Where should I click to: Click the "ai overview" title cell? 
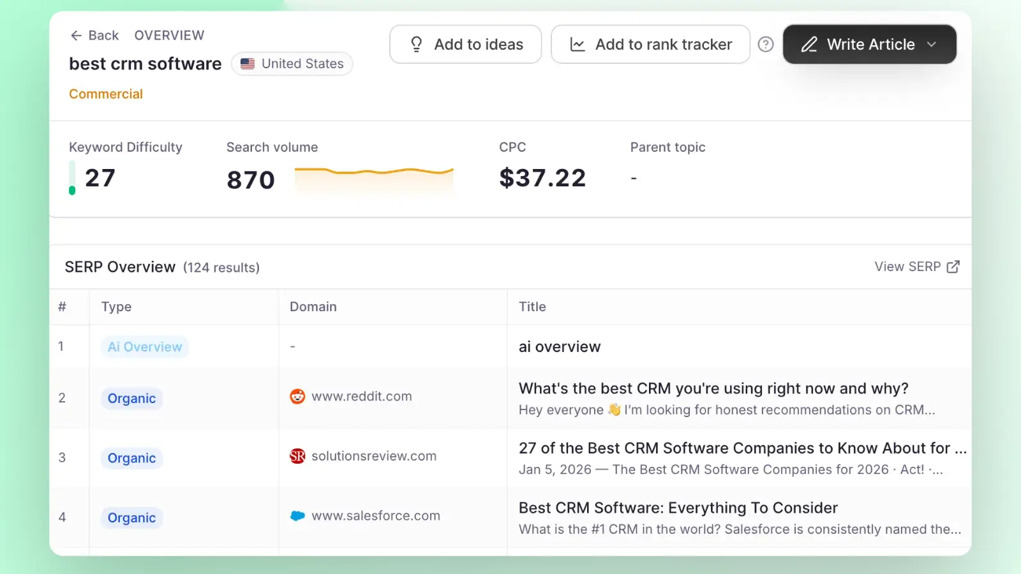(x=560, y=346)
